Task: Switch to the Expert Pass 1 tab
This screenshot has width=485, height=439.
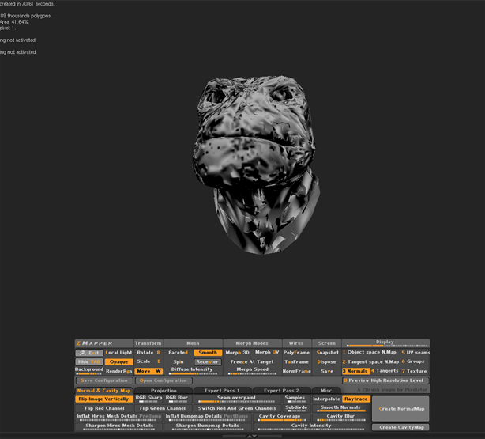Action: coord(222,391)
